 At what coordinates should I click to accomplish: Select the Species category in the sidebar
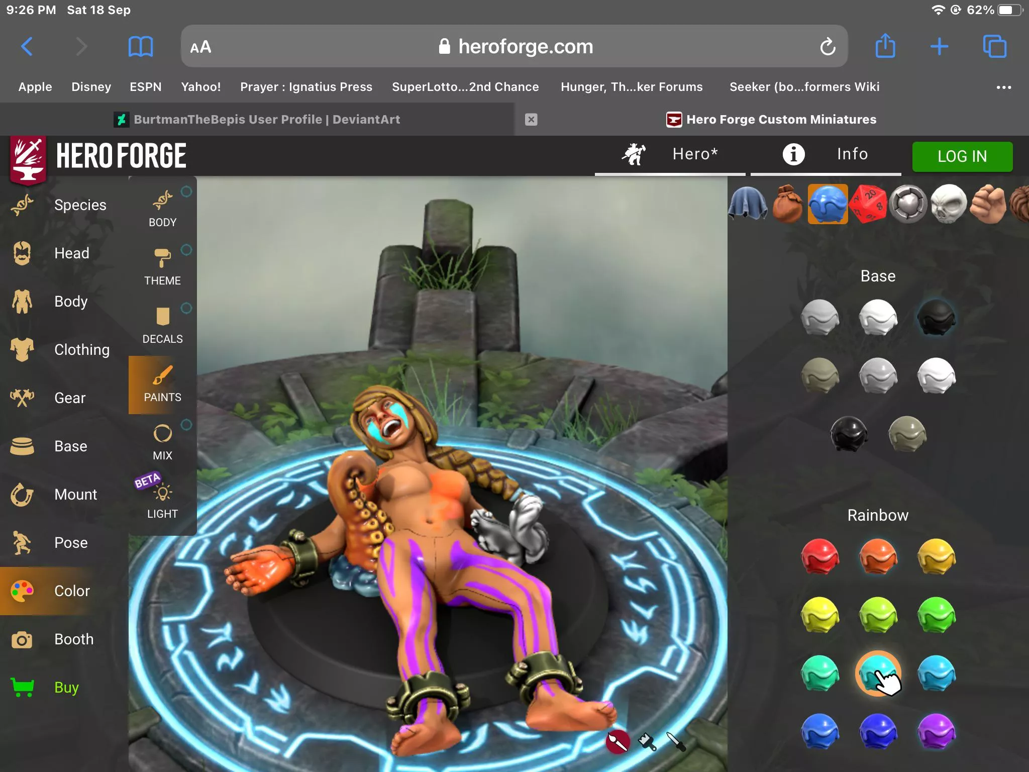point(80,205)
